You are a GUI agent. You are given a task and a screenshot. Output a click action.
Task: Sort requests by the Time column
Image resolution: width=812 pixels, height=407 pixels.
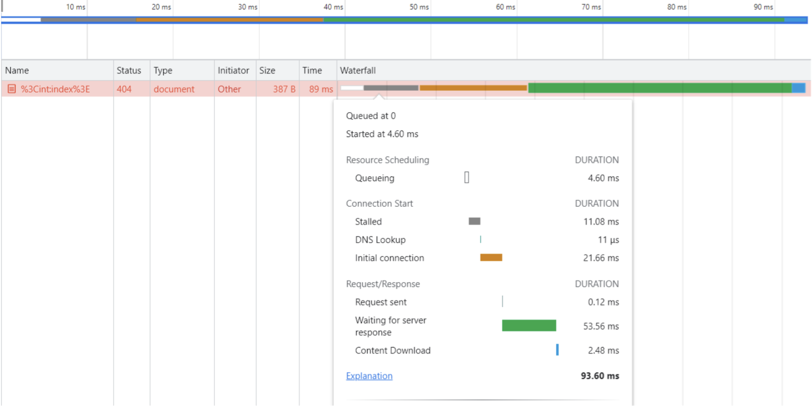pos(313,70)
